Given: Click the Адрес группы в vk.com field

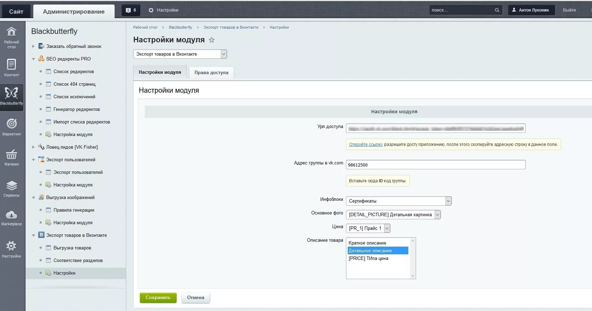Looking at the screenshot, I should (x=436, y=165).
